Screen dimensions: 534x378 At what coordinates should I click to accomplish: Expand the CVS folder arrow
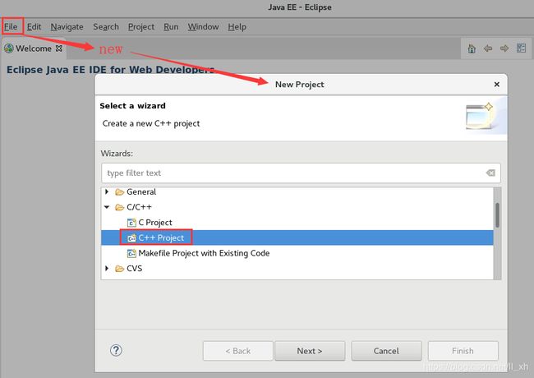[x=107, y=269]
